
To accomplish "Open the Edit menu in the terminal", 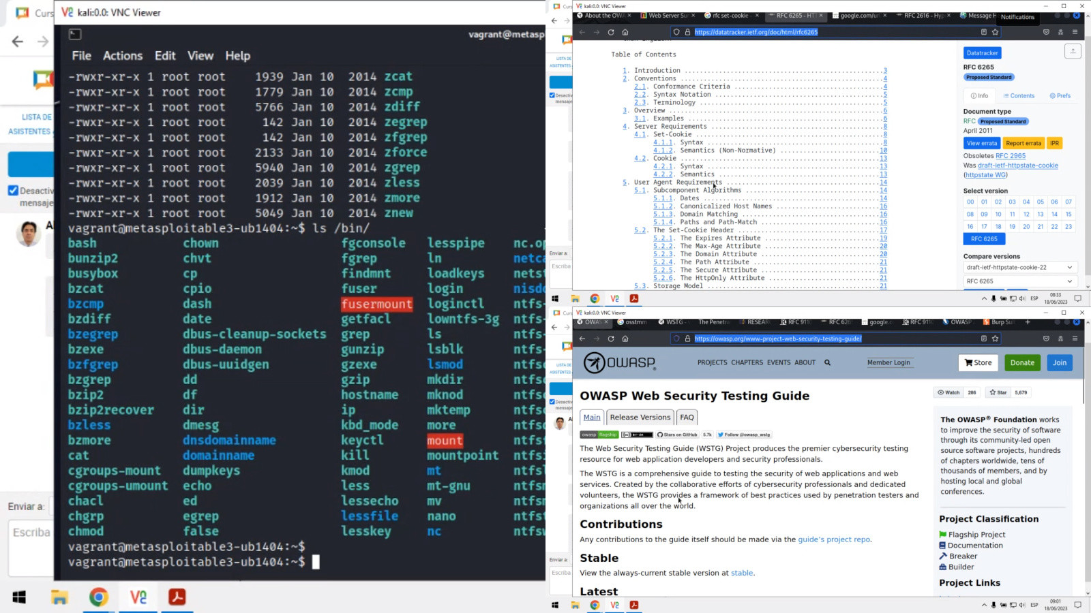I will (x=165, y=56).
